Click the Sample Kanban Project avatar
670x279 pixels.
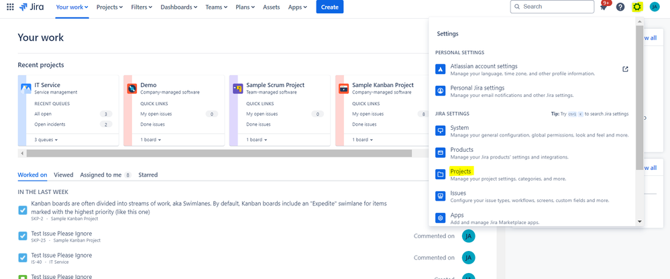pyautogui.click(x=343, y=88)
